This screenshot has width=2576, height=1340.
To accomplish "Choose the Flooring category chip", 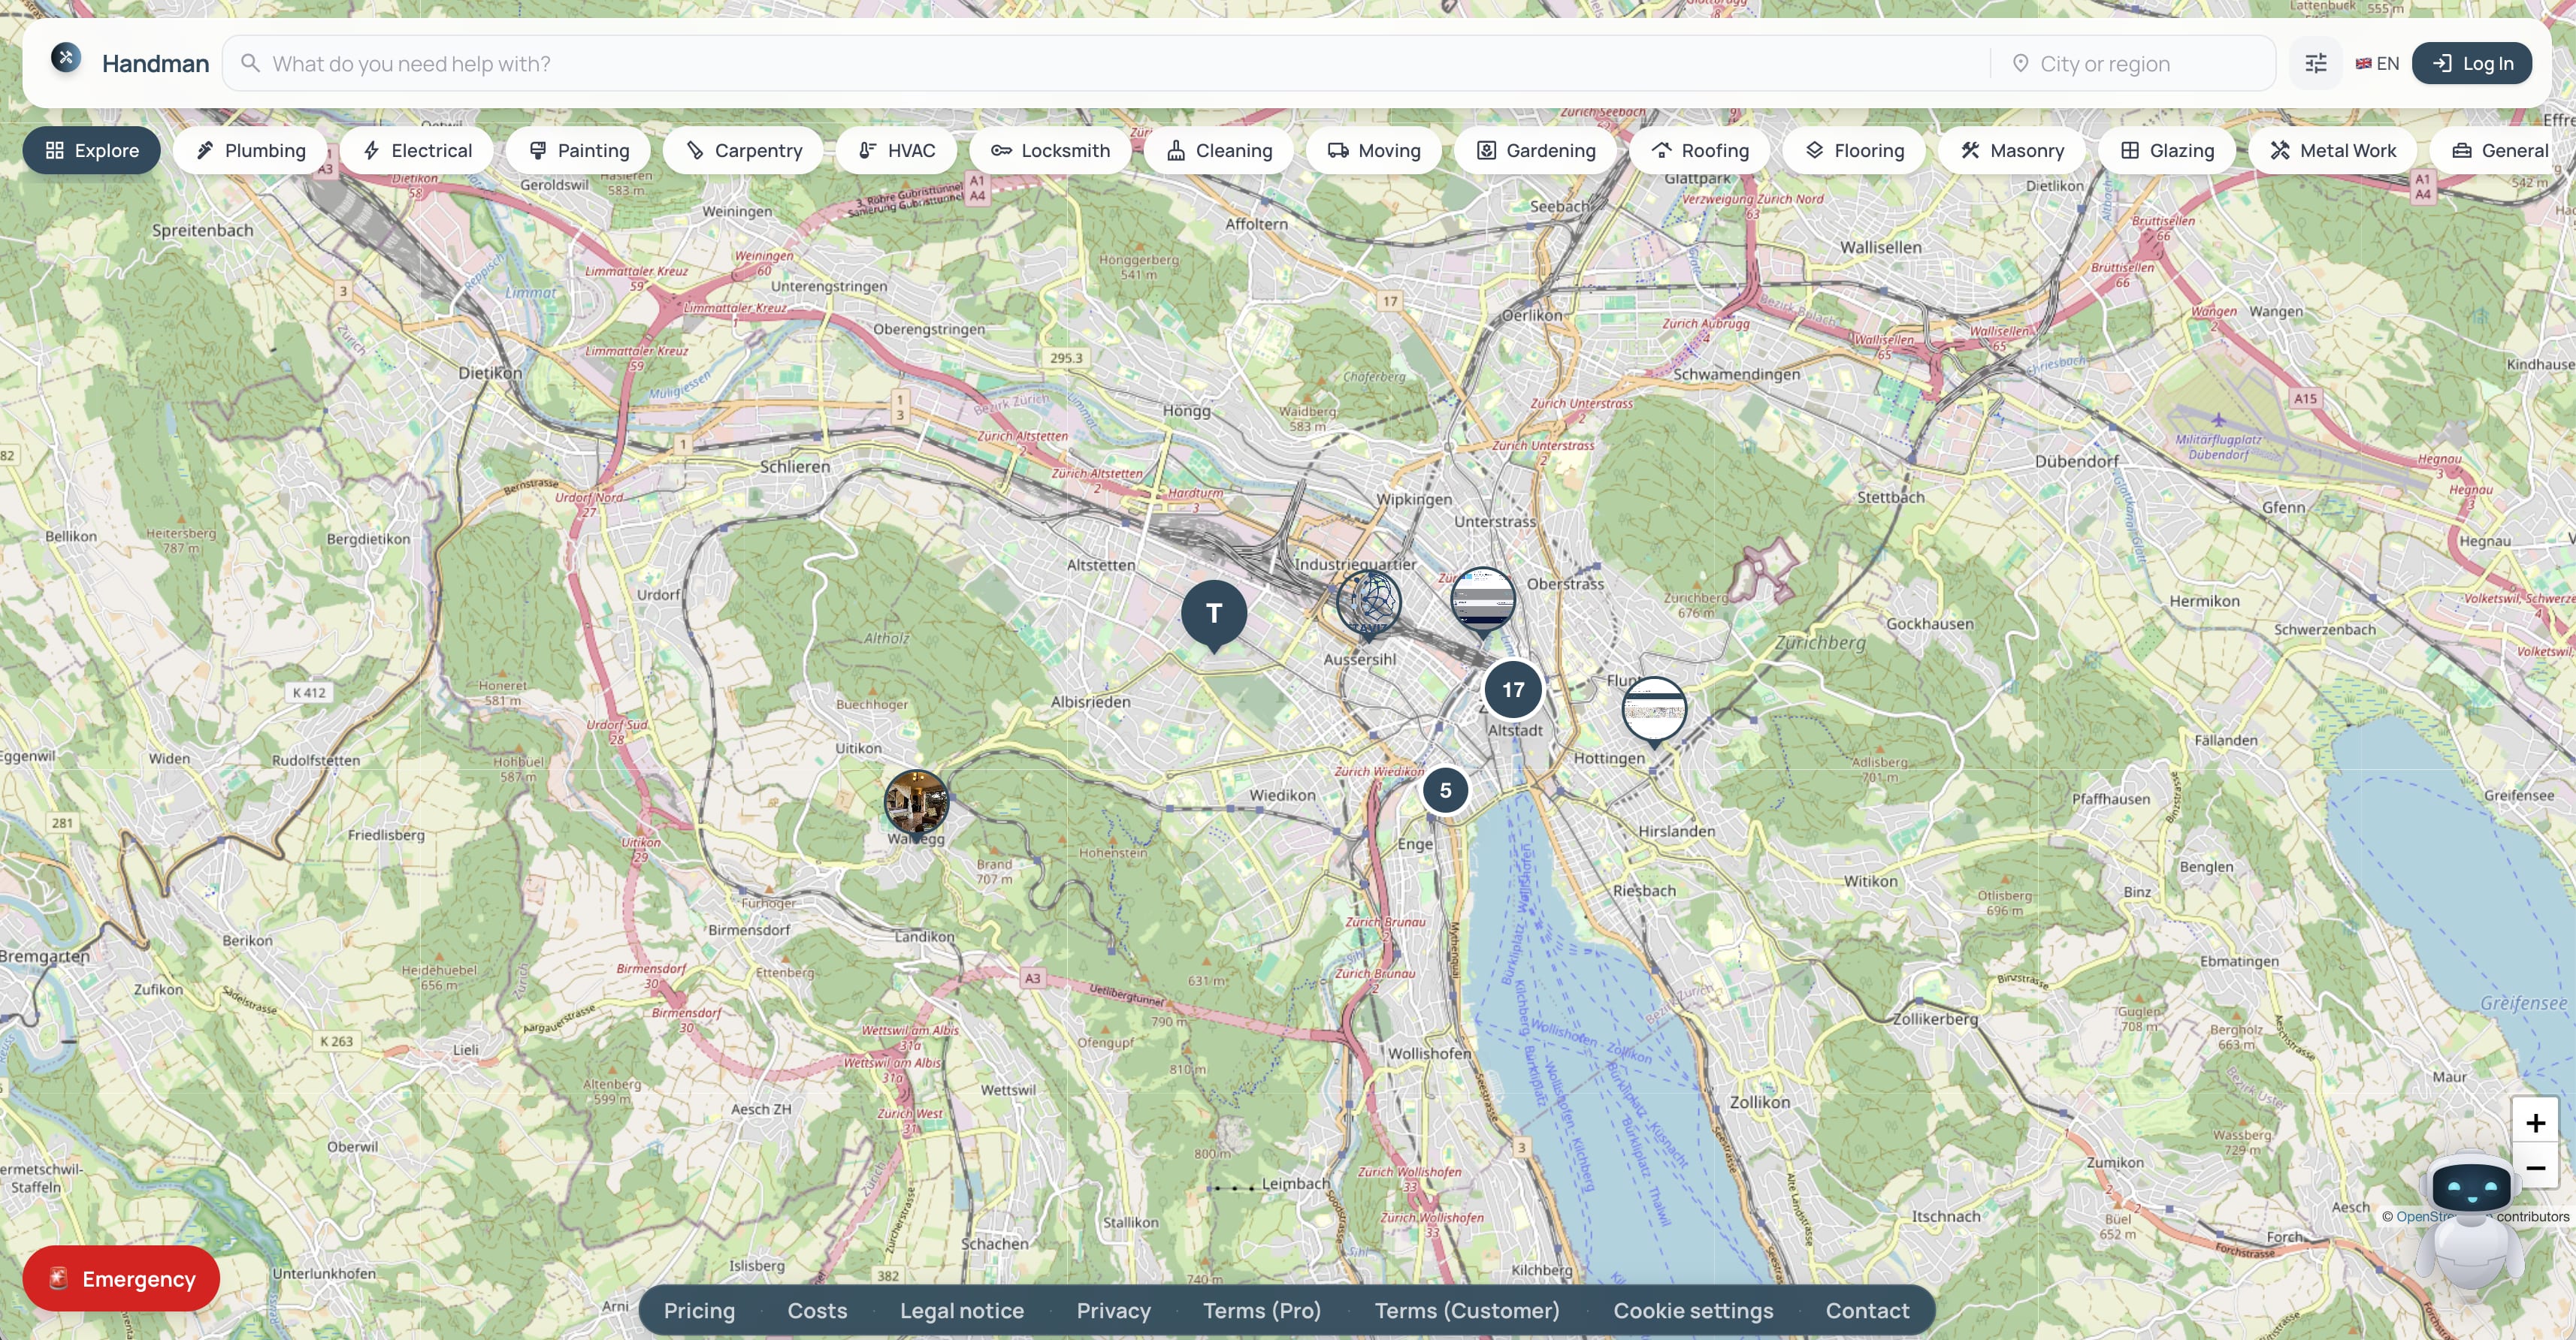I will pos(1854,150).
